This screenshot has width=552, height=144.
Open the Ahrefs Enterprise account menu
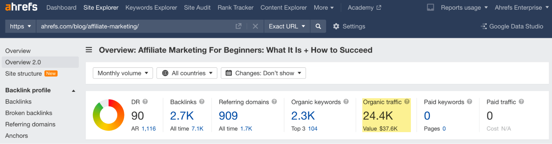[522, 7]
